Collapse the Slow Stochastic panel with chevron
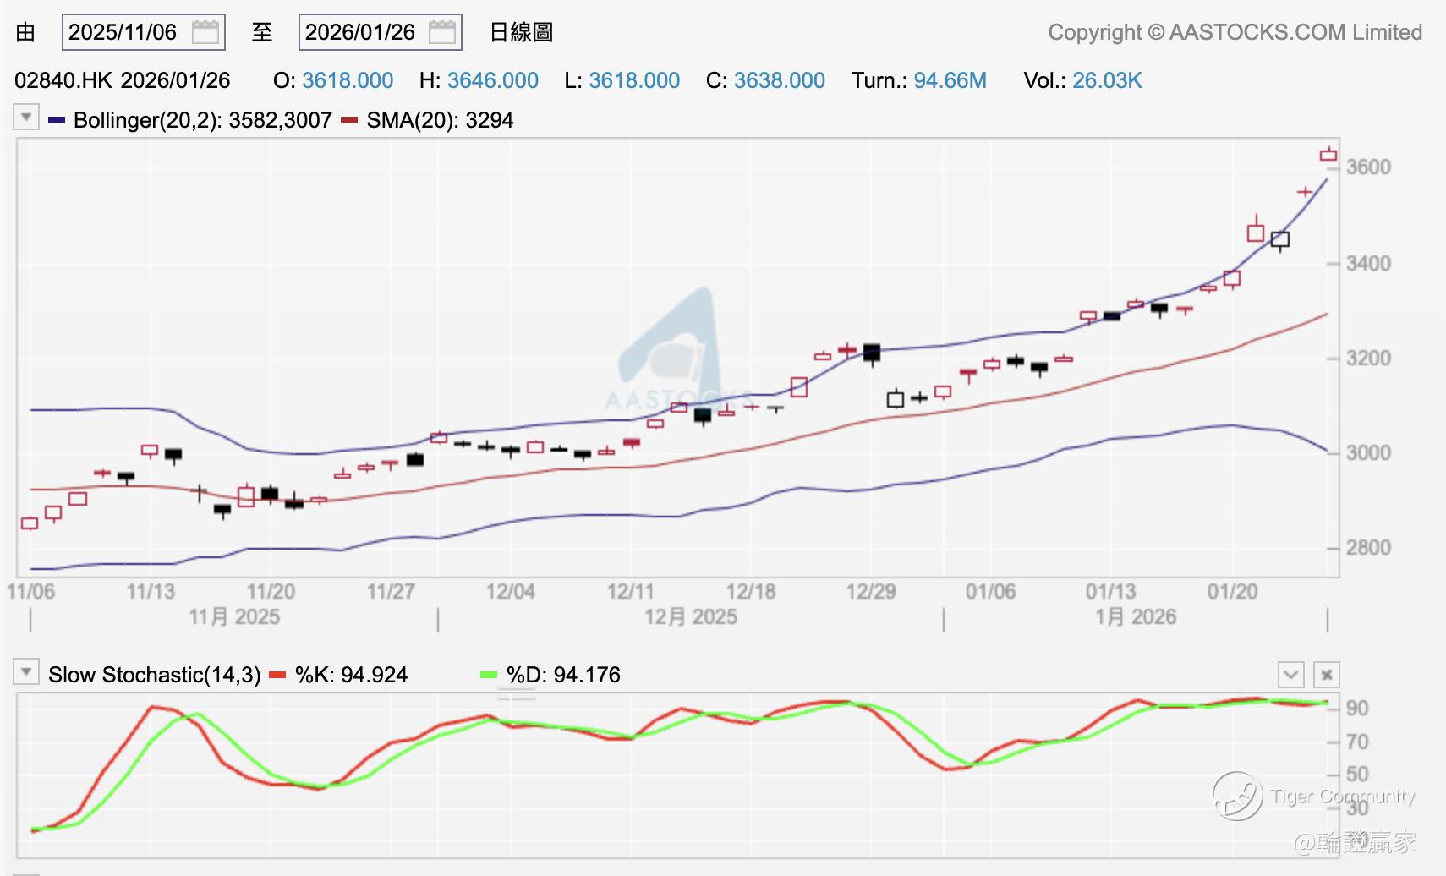The height and width of the screenshot is (876, 1446). pyautogui.click(x=1290, y=675)
